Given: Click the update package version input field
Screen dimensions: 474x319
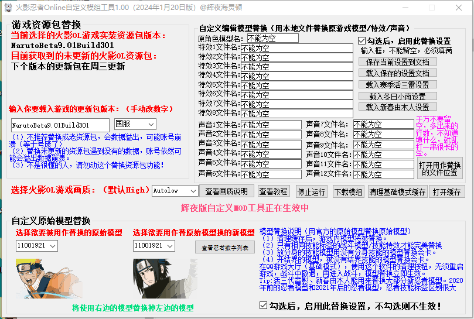Looking at the screenshot, I should pos(60,125).
